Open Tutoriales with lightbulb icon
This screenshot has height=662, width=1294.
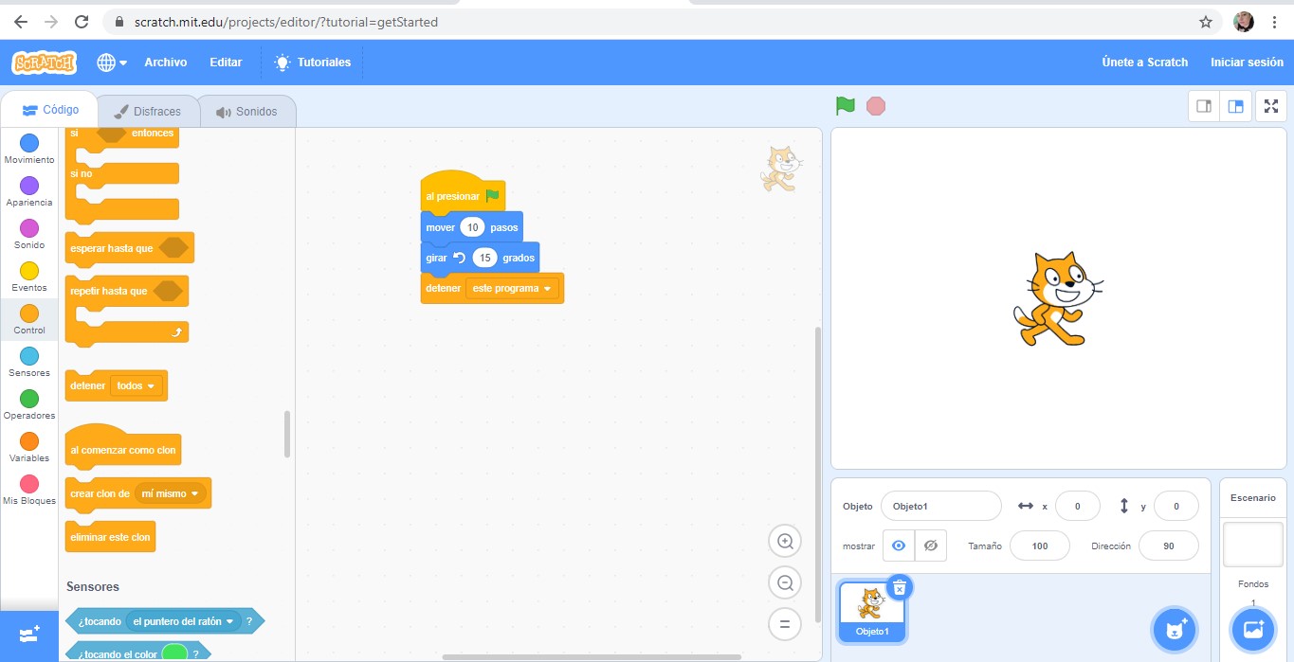tap(312, 63)
